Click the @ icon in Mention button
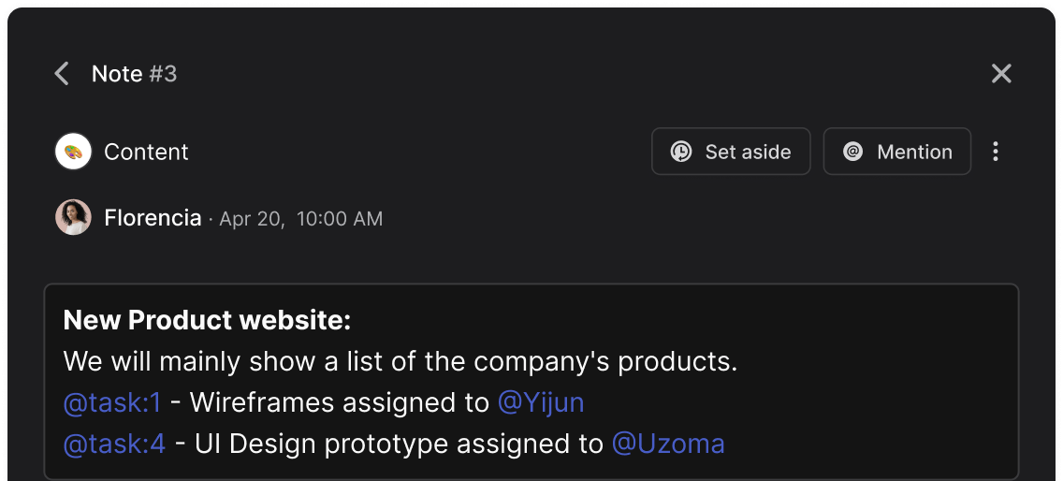This screenshot has height=481, width=1063. 852,152
